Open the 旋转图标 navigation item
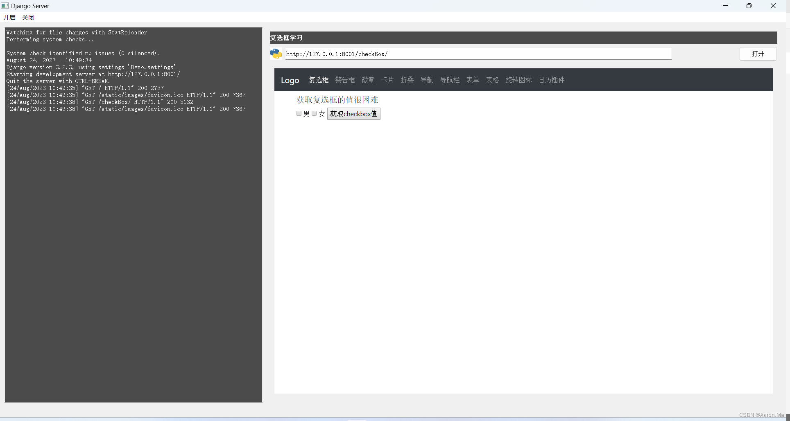 click(x=518, y=80)
